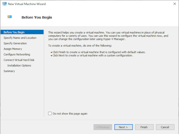This screenshot has height=134, width=179.
Task: Click the virtual machine icon in the header
Action: point(10,17)
